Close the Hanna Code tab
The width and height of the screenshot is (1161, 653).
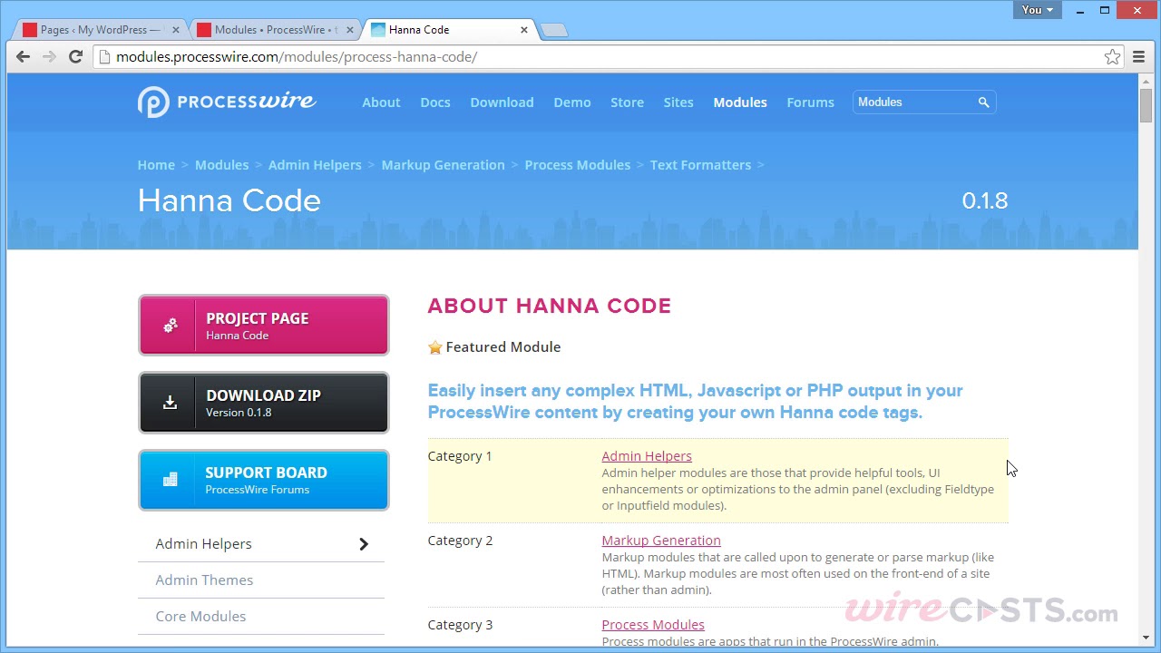coord(523,30)
